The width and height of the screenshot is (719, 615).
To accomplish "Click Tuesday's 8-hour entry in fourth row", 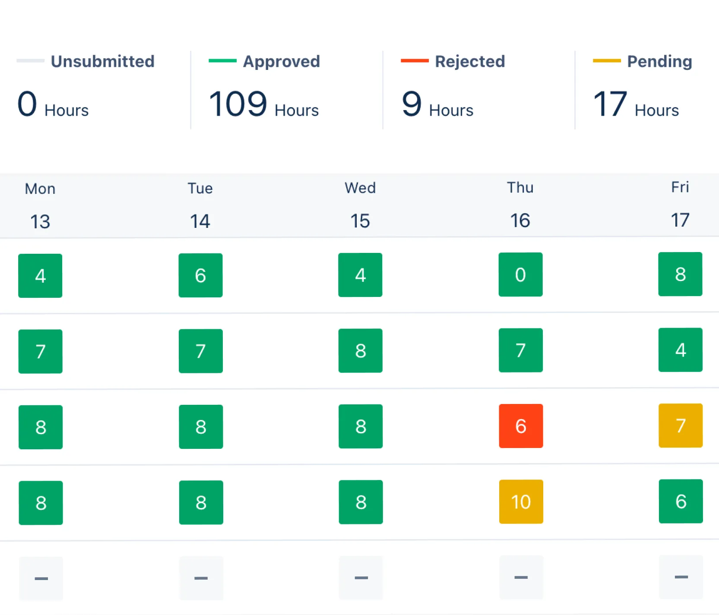I will pos(201,502).
